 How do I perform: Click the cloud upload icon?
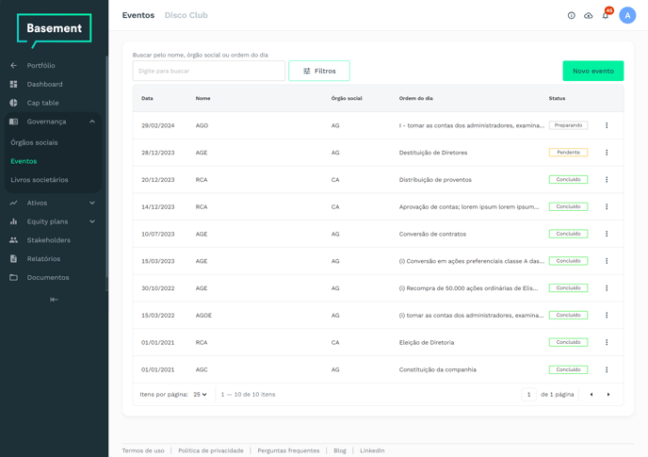pos(589,16)
